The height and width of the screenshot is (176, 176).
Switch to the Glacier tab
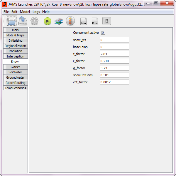15,67
